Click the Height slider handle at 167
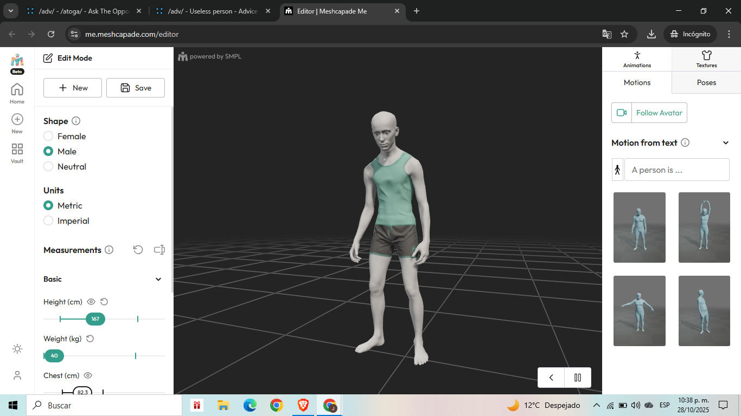Viewport: 741px width, 416px height. (95, 319)
